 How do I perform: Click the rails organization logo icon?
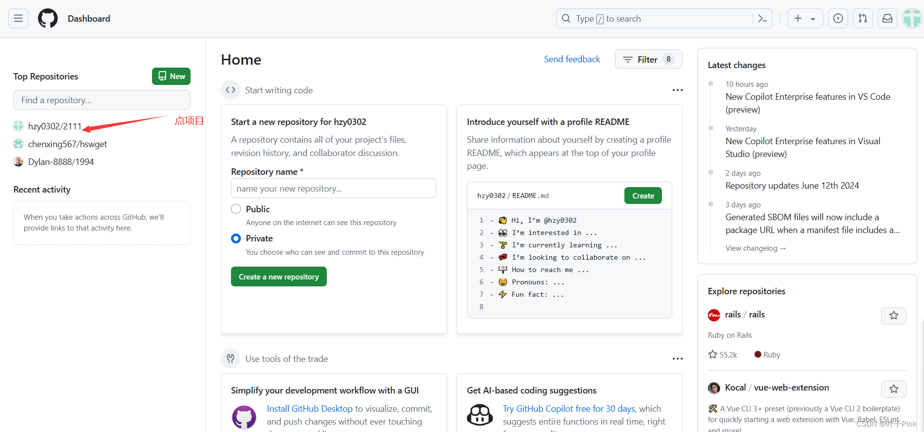pos(714,315)
